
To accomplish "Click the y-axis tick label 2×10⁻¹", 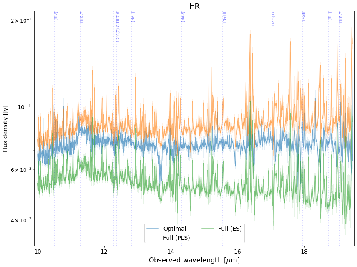I will point(21,20).
